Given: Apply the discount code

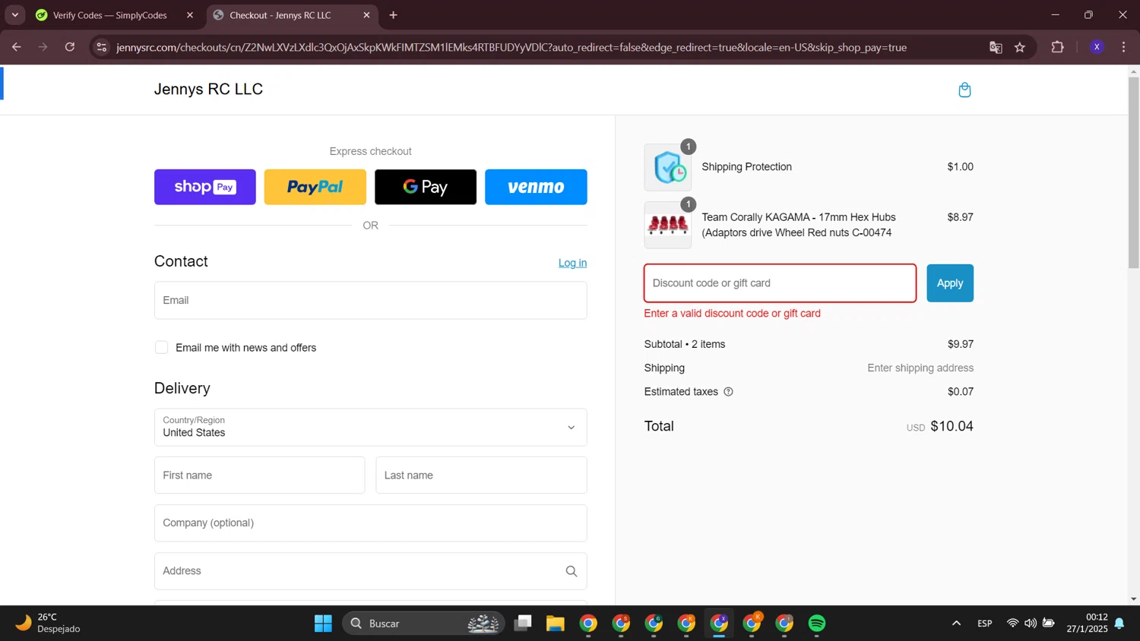Looking at the screenshot, I should point(950,283).
